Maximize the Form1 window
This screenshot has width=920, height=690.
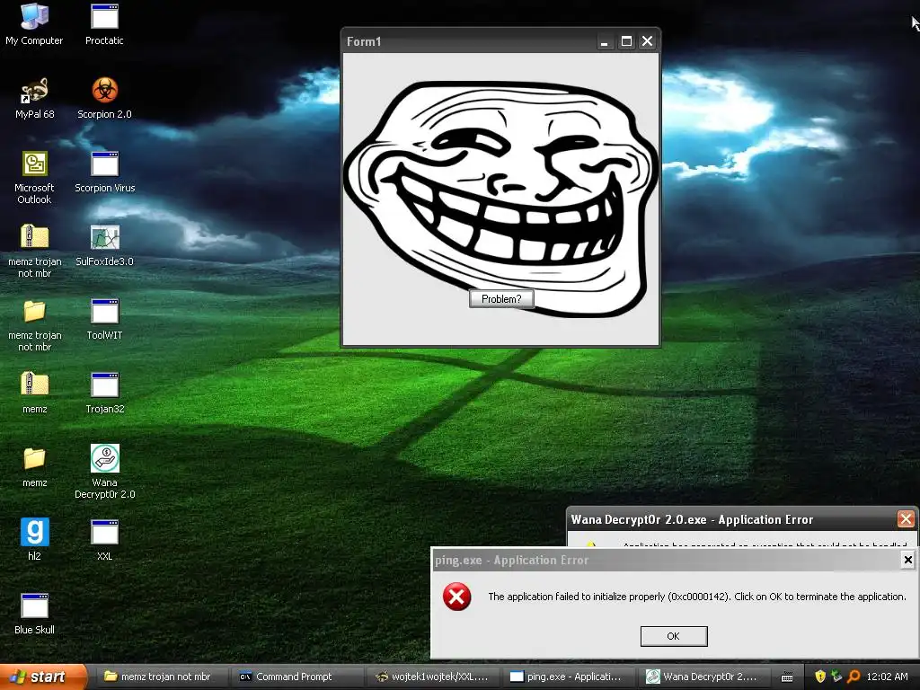tap(626, 41)
